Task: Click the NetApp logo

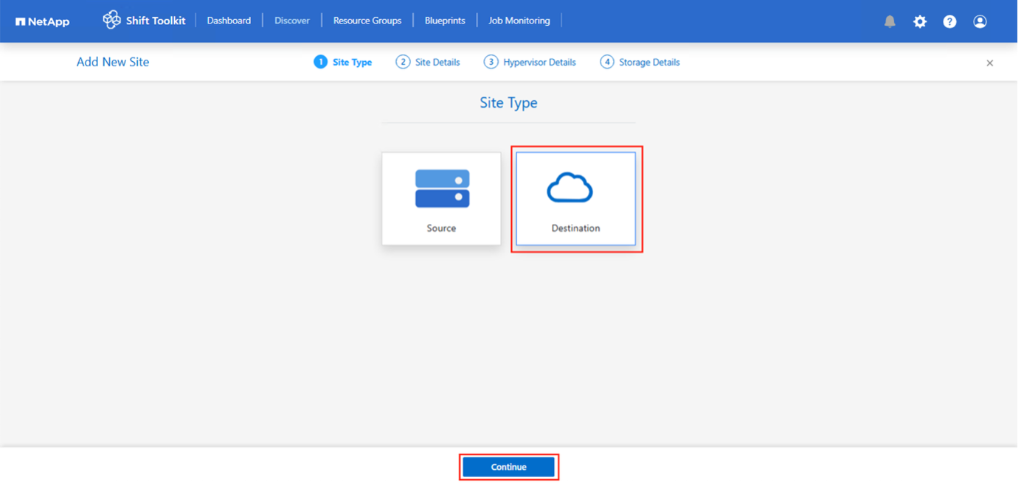Action: point(42,21)
